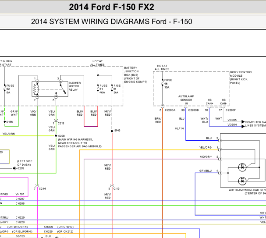Click the VDB04 circuit label
266x238 pixels.
232,125
